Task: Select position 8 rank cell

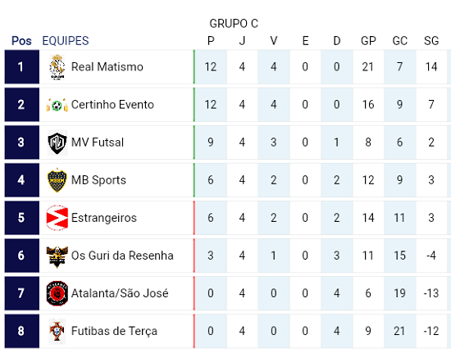Action: pyautogui.click(x=22, y=331)
